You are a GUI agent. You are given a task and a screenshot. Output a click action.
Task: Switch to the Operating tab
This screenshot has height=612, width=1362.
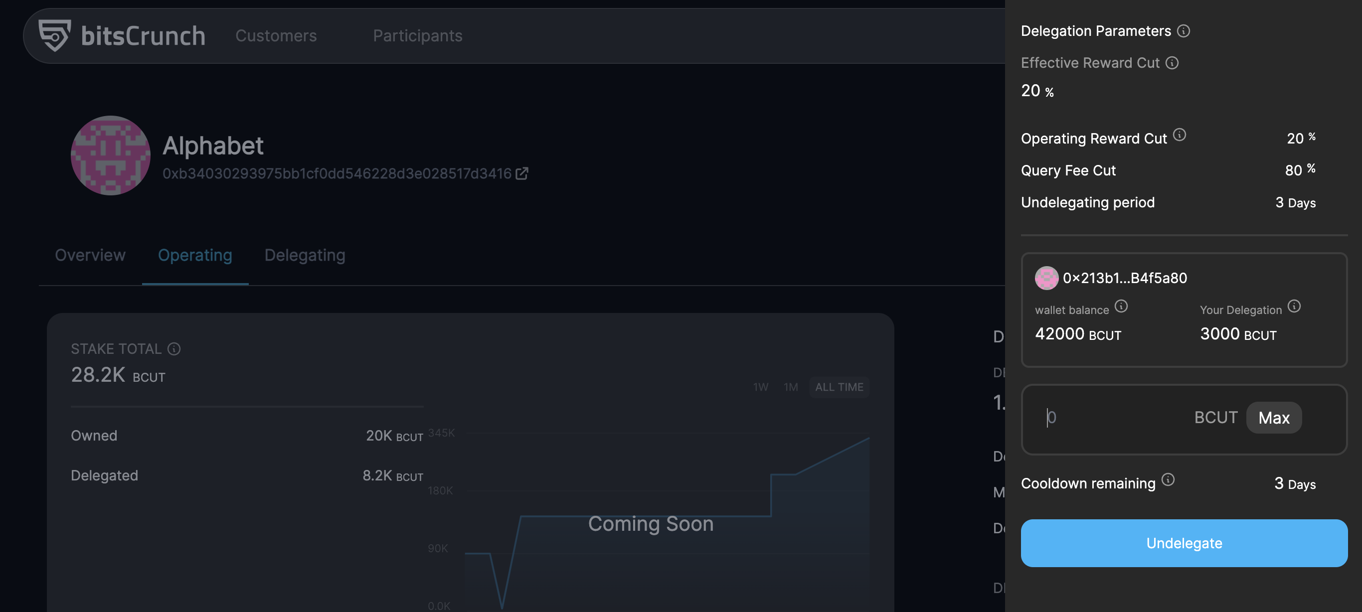tap(195, 255)
